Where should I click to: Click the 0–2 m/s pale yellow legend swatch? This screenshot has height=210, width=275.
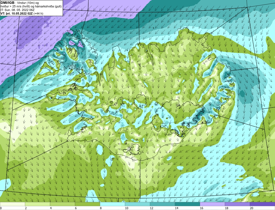(12, 204)
